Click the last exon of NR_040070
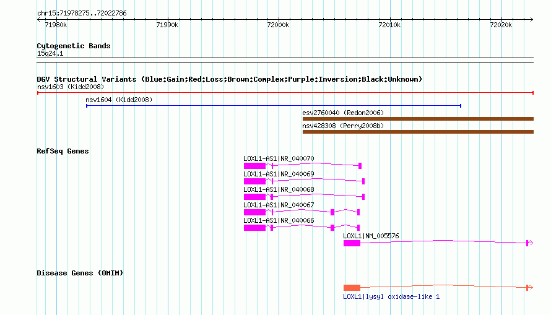Screen dimensions: 551x315 click(x=360, y=166)
